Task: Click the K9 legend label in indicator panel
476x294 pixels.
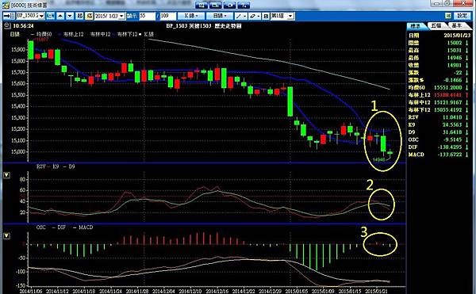Action: pyautogui.click(x=56, y=166)
